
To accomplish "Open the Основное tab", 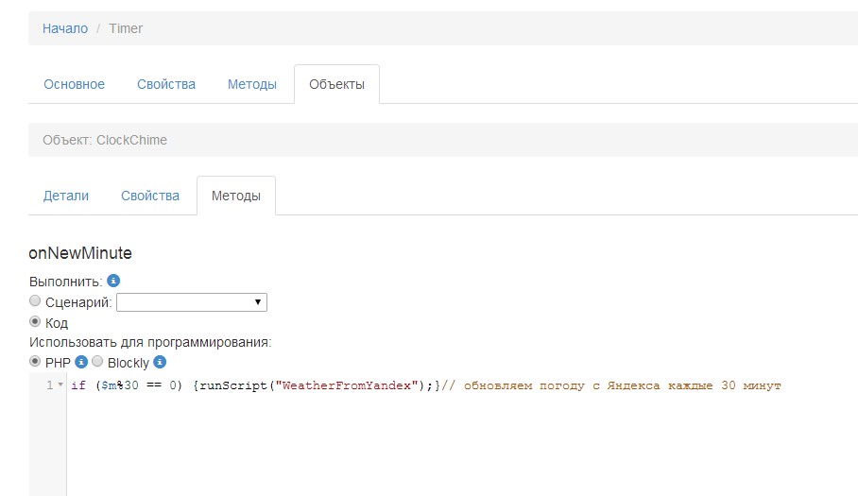I will [x=74, y=84].
